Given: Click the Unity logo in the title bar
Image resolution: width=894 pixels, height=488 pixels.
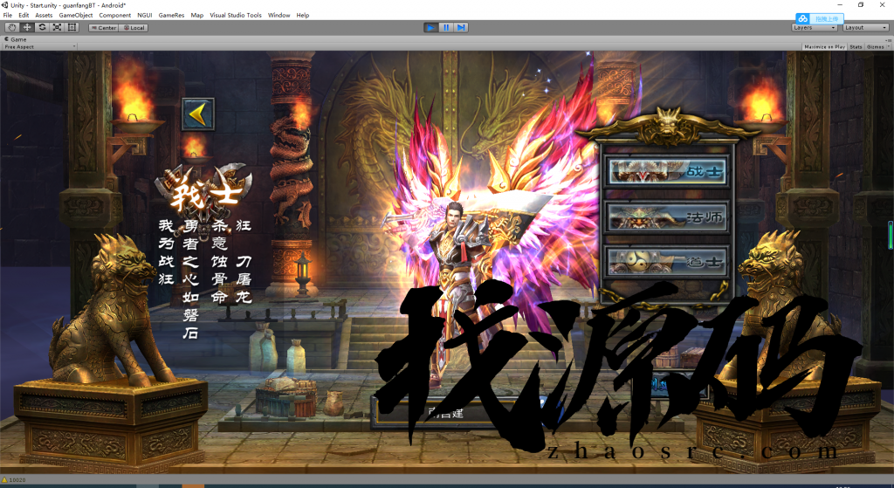Looking at the screenshot, I should point(5,5).
